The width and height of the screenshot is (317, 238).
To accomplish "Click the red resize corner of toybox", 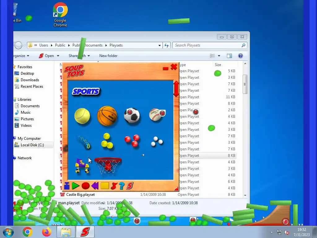I will pos(176,189).
